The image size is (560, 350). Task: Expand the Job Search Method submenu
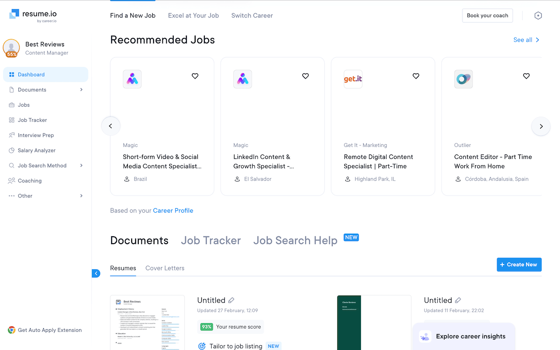pos(81,165)
